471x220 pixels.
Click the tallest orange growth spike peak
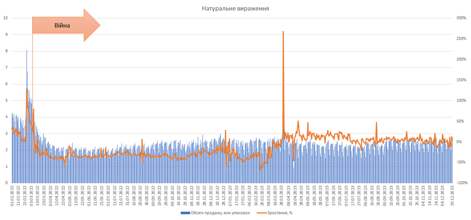pyautogui.click(x=283, y=31)
